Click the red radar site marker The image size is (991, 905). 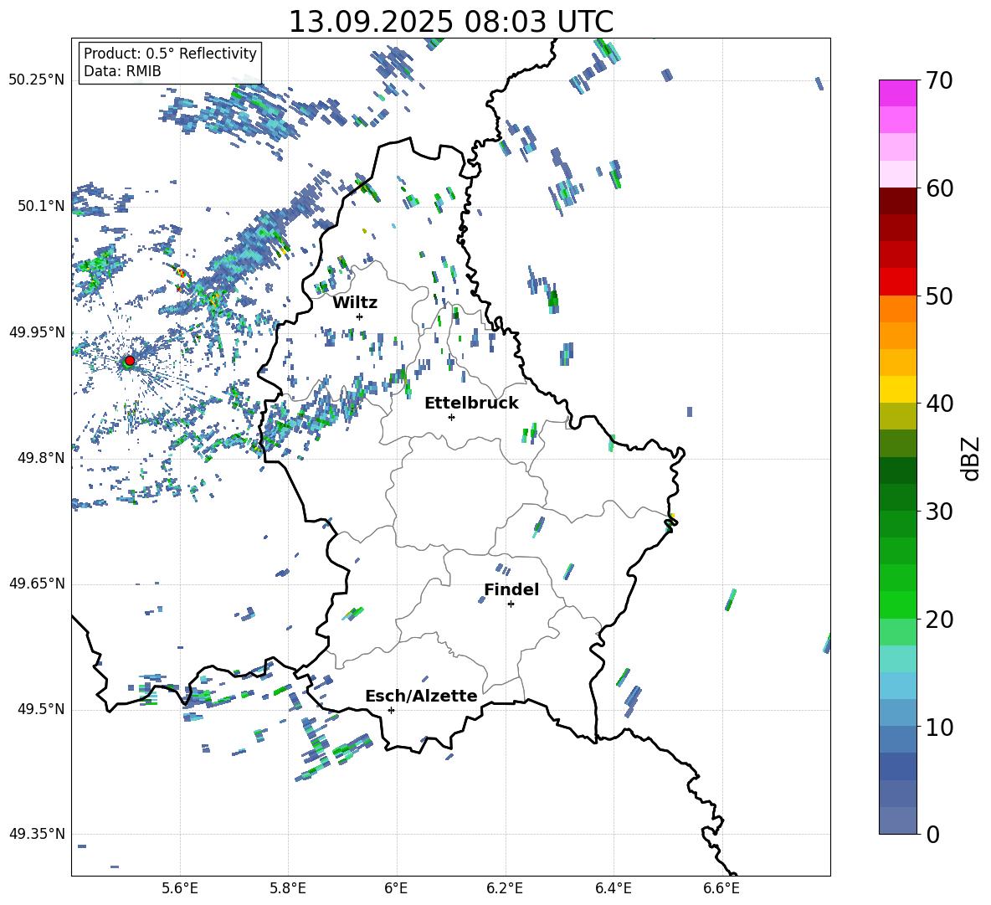click(x=129, y=361)
